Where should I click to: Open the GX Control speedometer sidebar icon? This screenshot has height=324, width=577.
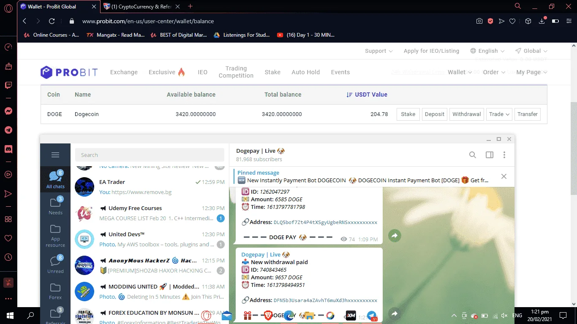point(8,47)
